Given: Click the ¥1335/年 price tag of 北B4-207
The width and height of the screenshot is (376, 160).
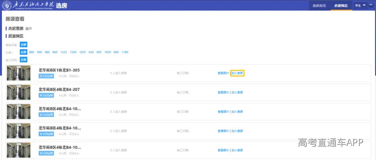Looking at the screenshot, I should click(46, 95).
